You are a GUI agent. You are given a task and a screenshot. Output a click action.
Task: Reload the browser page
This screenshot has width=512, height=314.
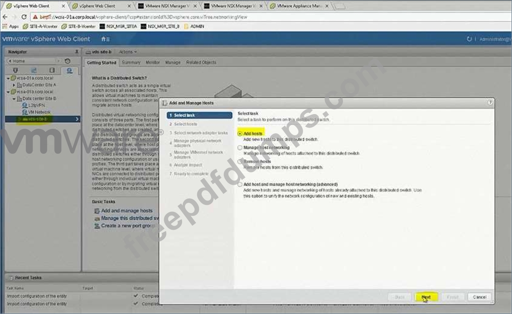24,17
